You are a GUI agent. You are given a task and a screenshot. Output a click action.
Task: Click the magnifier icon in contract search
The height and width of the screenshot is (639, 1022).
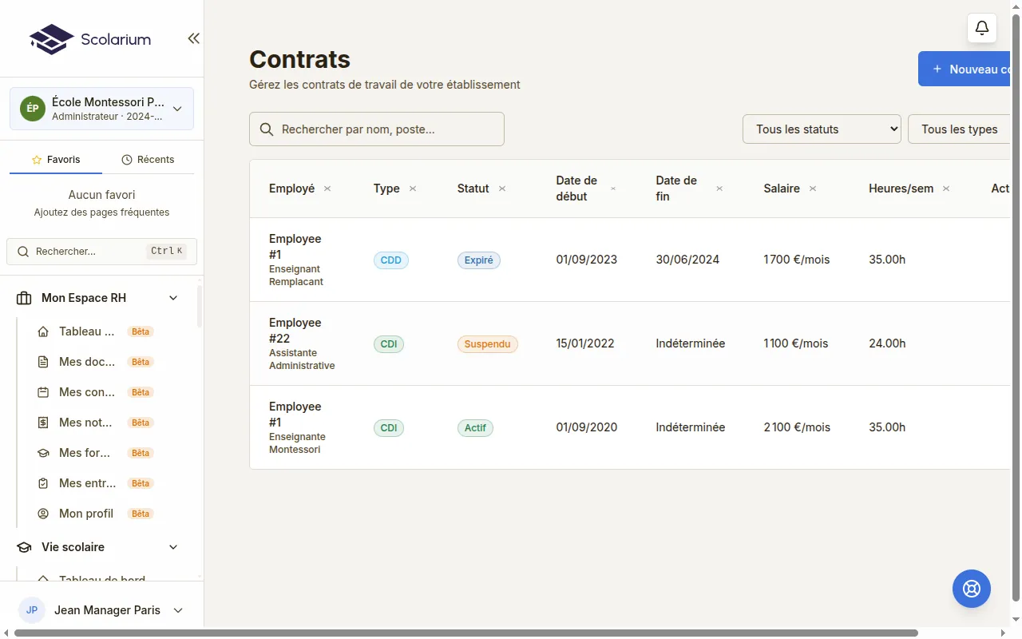(x=267, y=129)
